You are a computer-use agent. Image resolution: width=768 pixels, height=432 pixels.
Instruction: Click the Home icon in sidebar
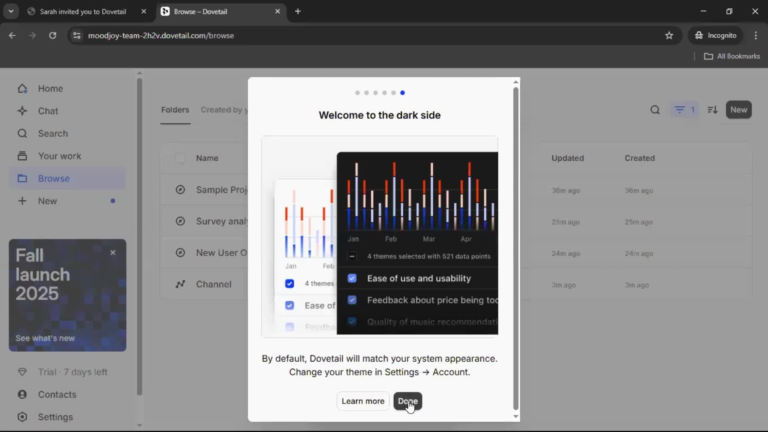(x=22, y=88)
